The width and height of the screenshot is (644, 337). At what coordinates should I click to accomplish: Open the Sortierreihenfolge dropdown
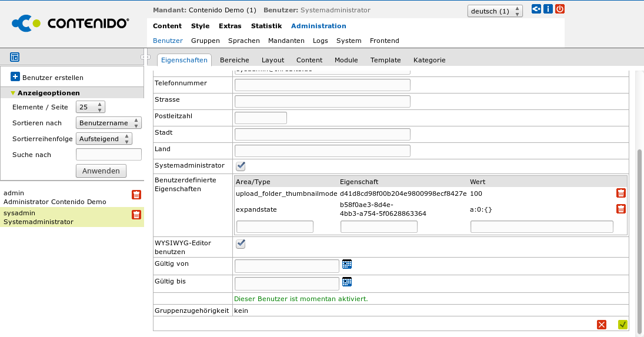[x=104, y=139]
